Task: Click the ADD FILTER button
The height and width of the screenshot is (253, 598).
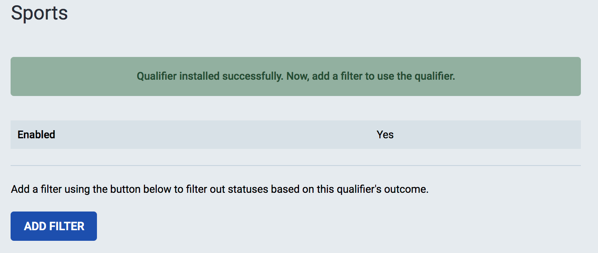Action: point(54,226)
